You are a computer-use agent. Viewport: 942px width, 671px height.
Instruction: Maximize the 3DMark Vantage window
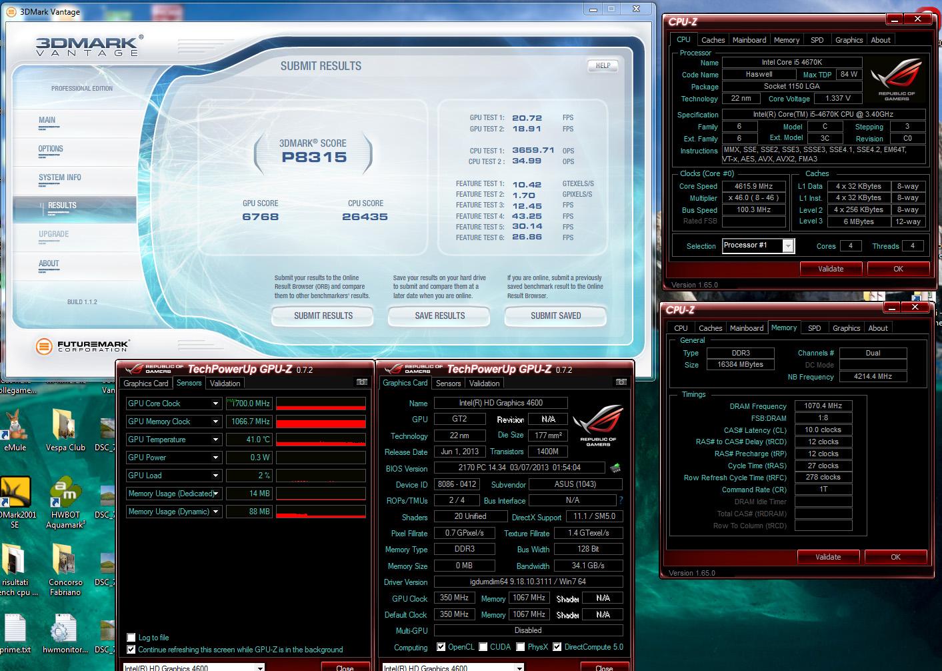611,9
